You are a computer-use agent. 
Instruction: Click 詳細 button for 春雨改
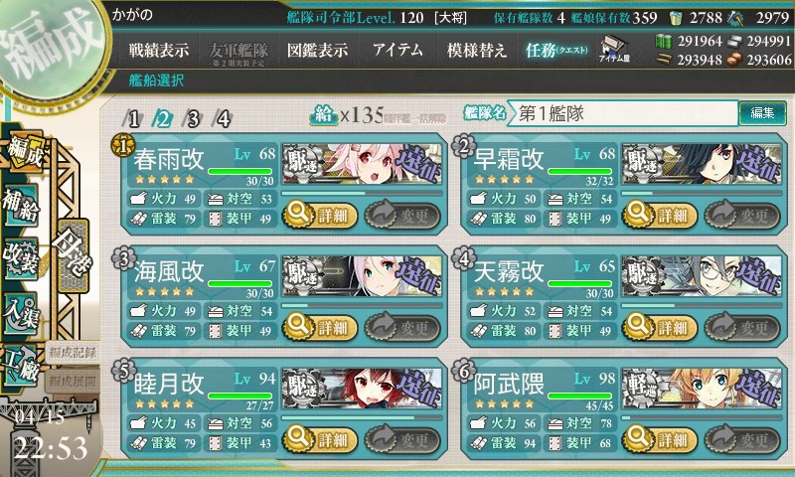[320, 216]
